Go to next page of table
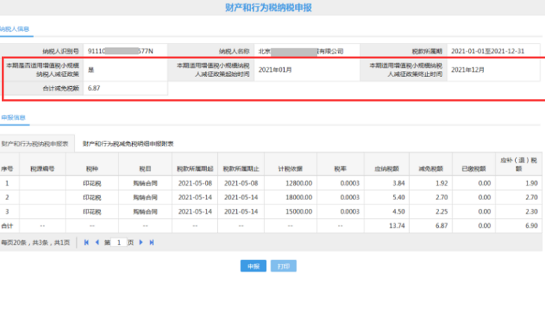 tap(141, 242)
